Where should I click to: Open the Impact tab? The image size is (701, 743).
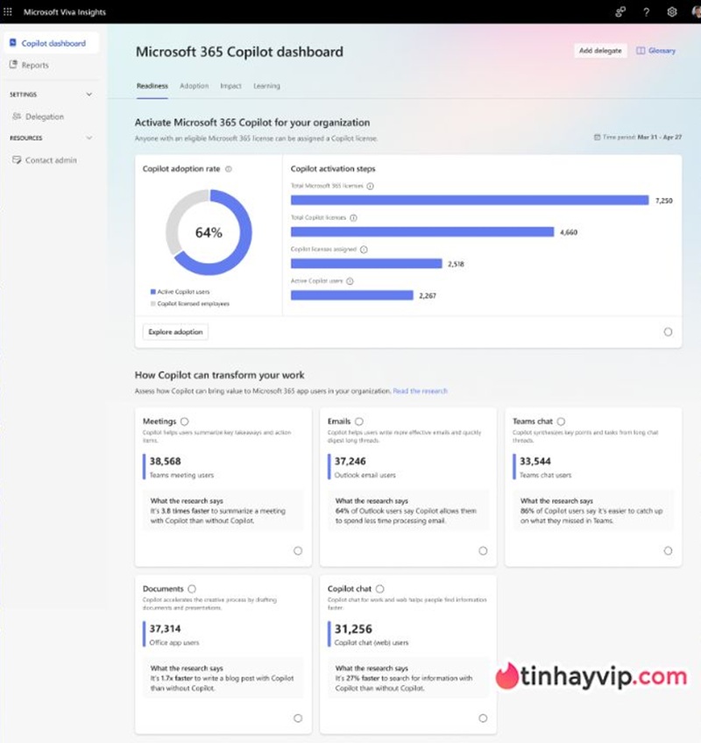[x=231, y=86]
